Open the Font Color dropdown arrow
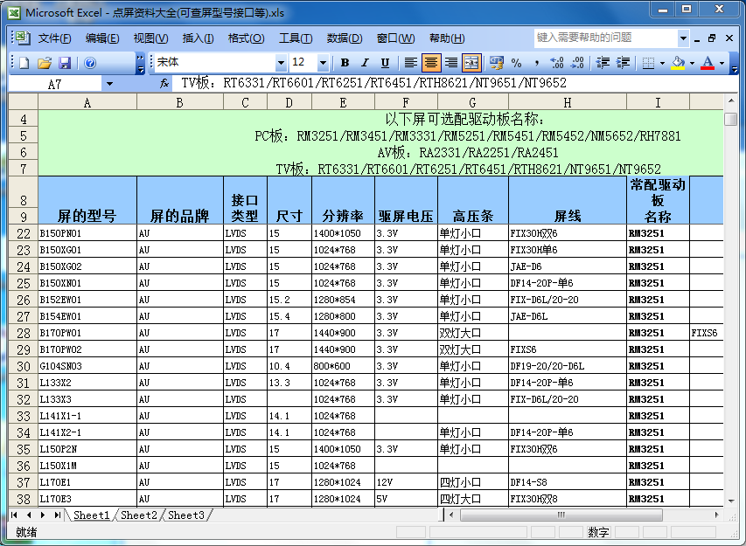Image resolution: width=746 pixels, height=546 pixels. tap(722, 63)
